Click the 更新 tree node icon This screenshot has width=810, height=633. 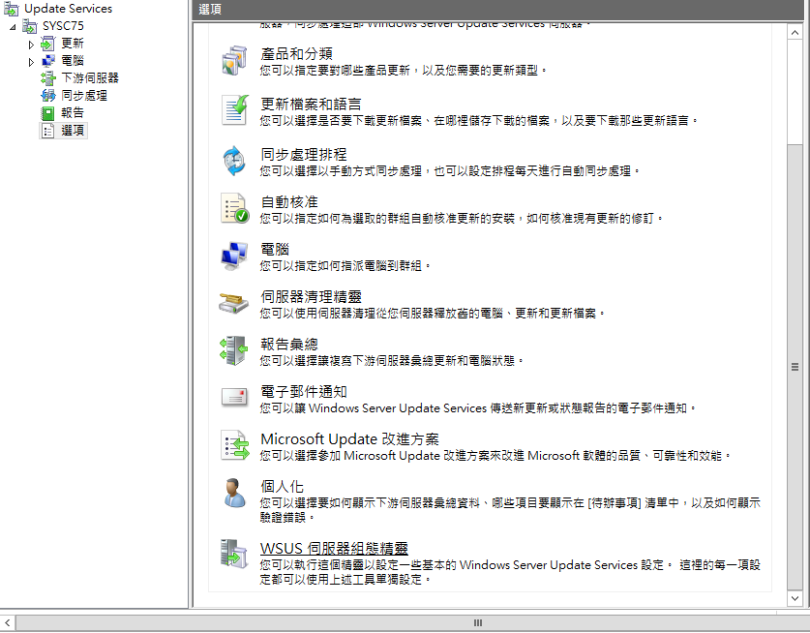click(47, 44)
